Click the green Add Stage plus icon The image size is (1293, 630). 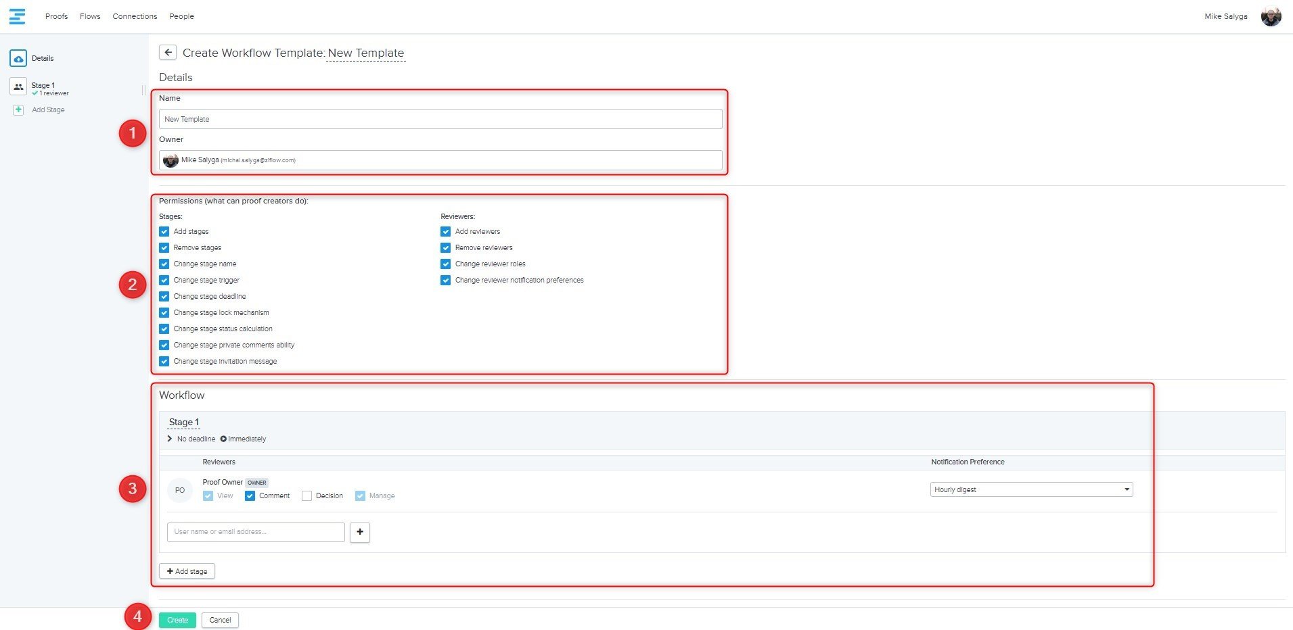[x=18, y=110]
